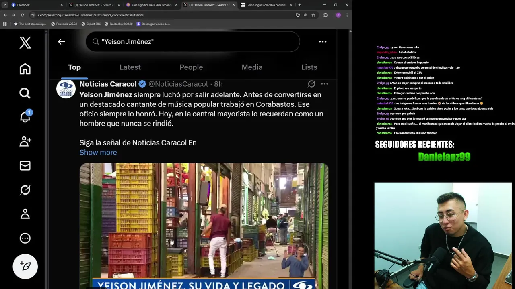Open Explore with the sidebar magnifier icon
The width and height of the screenshot is (515, 289).
point(25,93)
